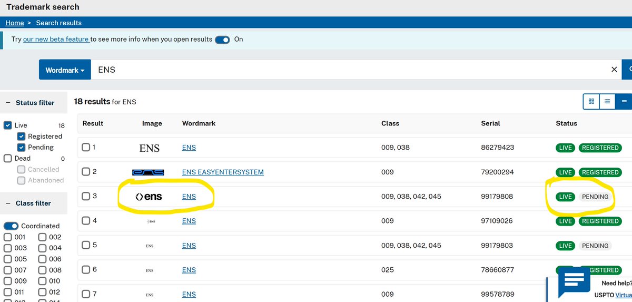
Task: Check class 010 filter
Action: (43, 281)
